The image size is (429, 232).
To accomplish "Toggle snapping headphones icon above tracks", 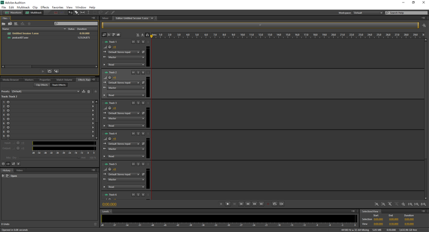I will tap(147, 35).
